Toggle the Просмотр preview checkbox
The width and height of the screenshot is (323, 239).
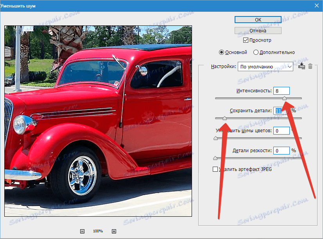coord(246,40)
